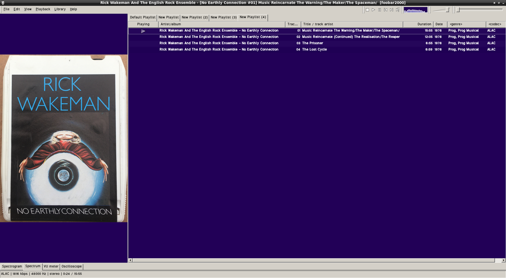The height and width of the screenshot is (278, 506).
Task: Pause playback with the Pause button
Action: (x=379, y=9)
